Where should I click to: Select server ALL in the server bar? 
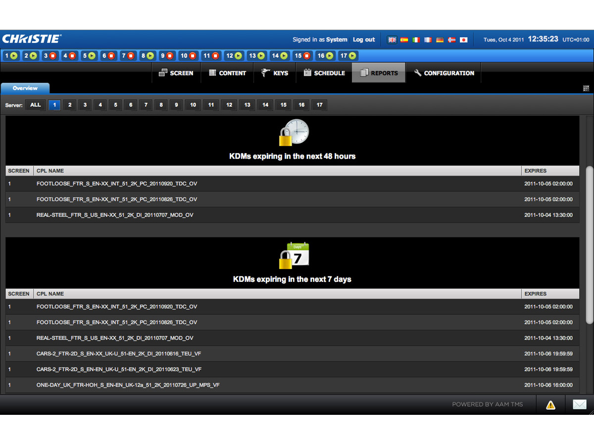click(35, 105)
